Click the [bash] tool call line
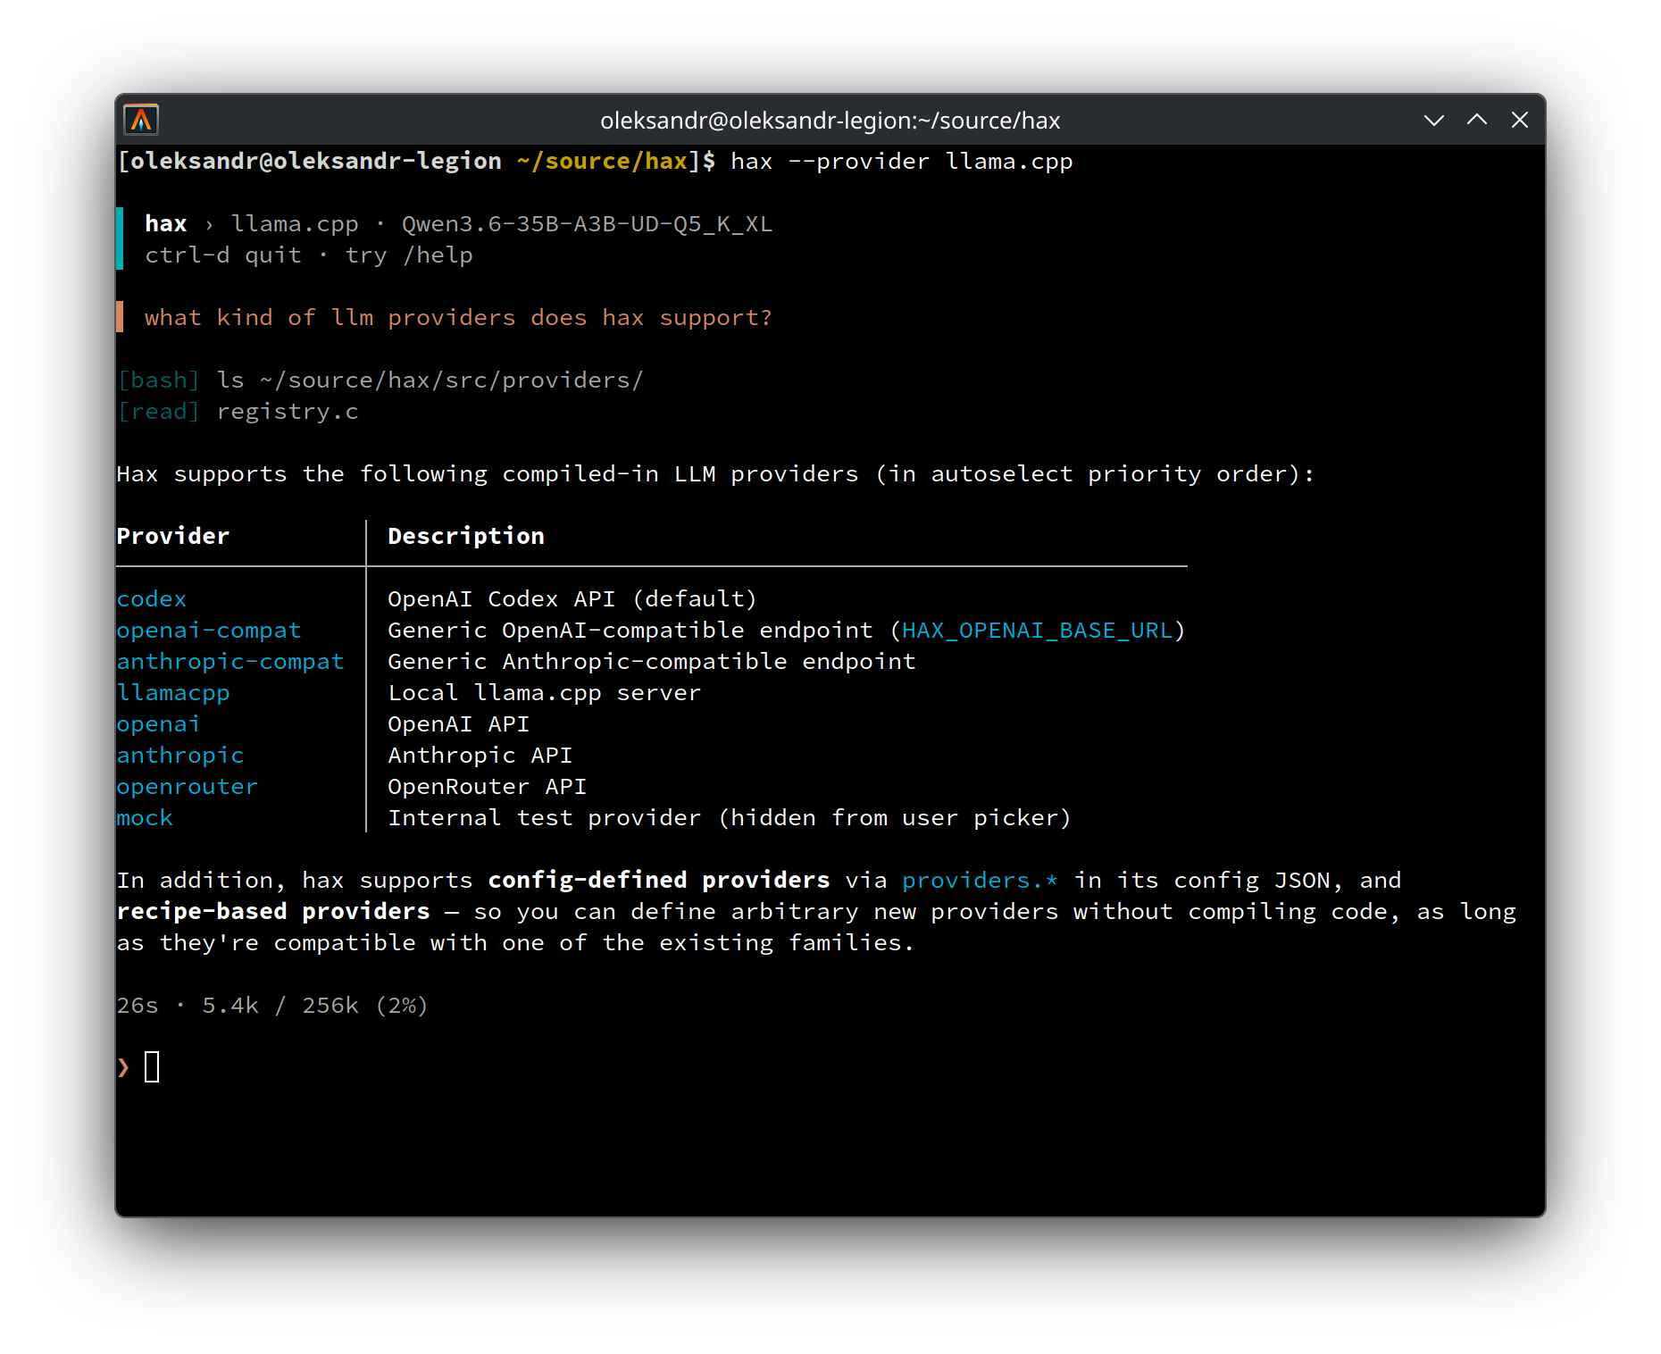Image resolution: width=1661 pixels, height=1354 pixels. [380, 380]
